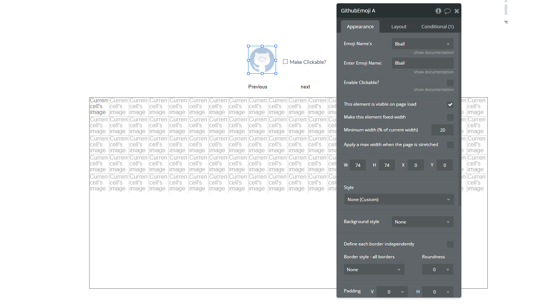The width and height of the screenshot is (534, 306).
Task: Click the next button on the canvas
Action: pos(305,87)
